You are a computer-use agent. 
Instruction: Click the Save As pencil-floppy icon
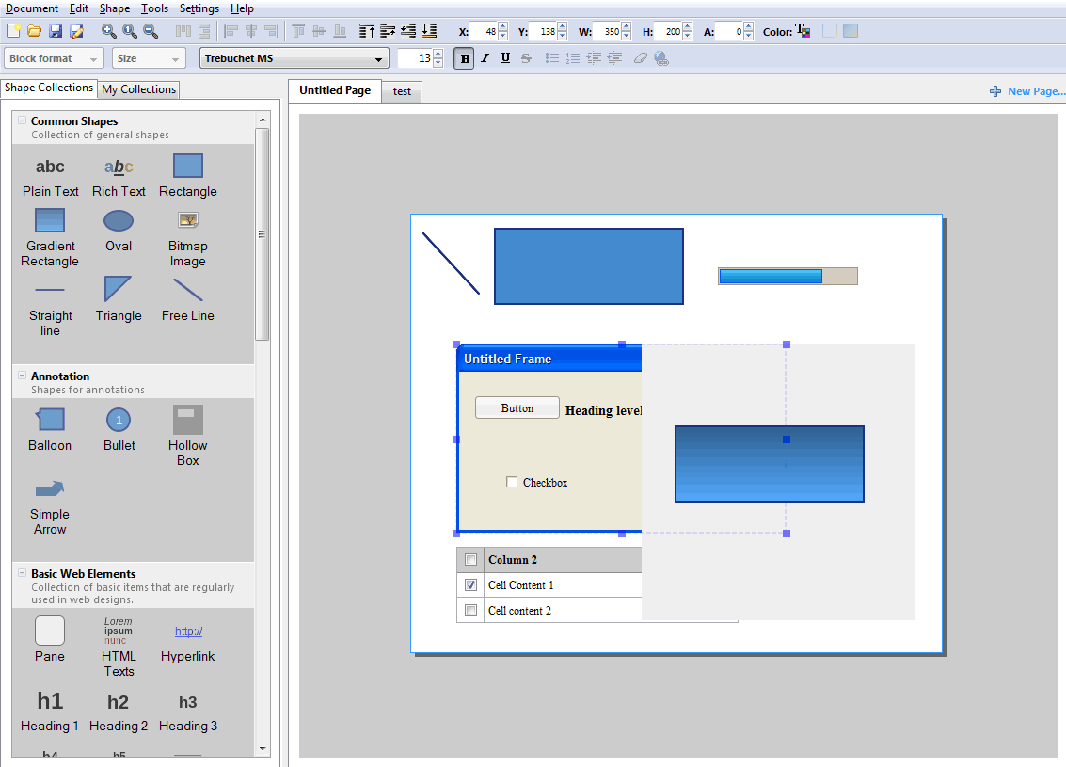coord(77,31)
